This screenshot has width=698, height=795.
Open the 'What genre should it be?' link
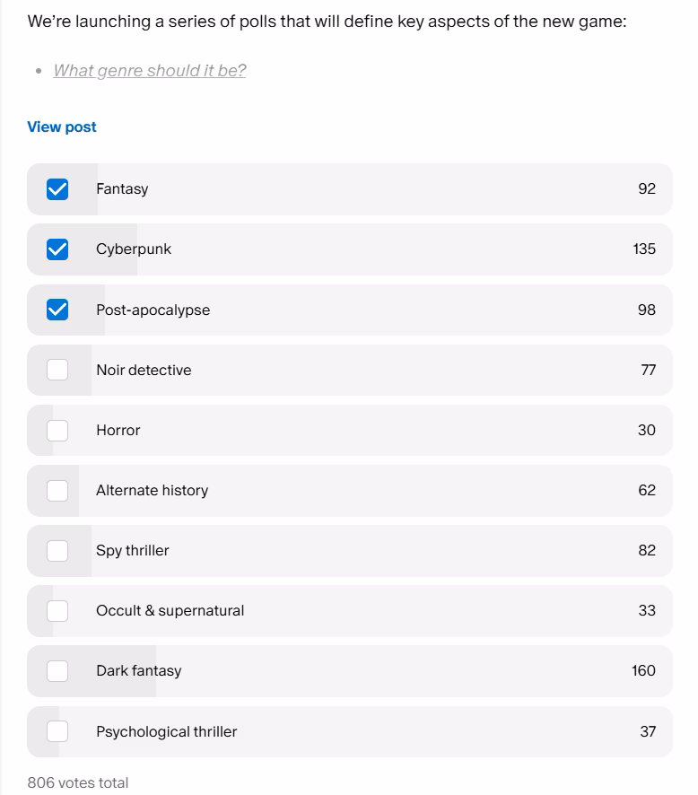click(x=149, y=70)
